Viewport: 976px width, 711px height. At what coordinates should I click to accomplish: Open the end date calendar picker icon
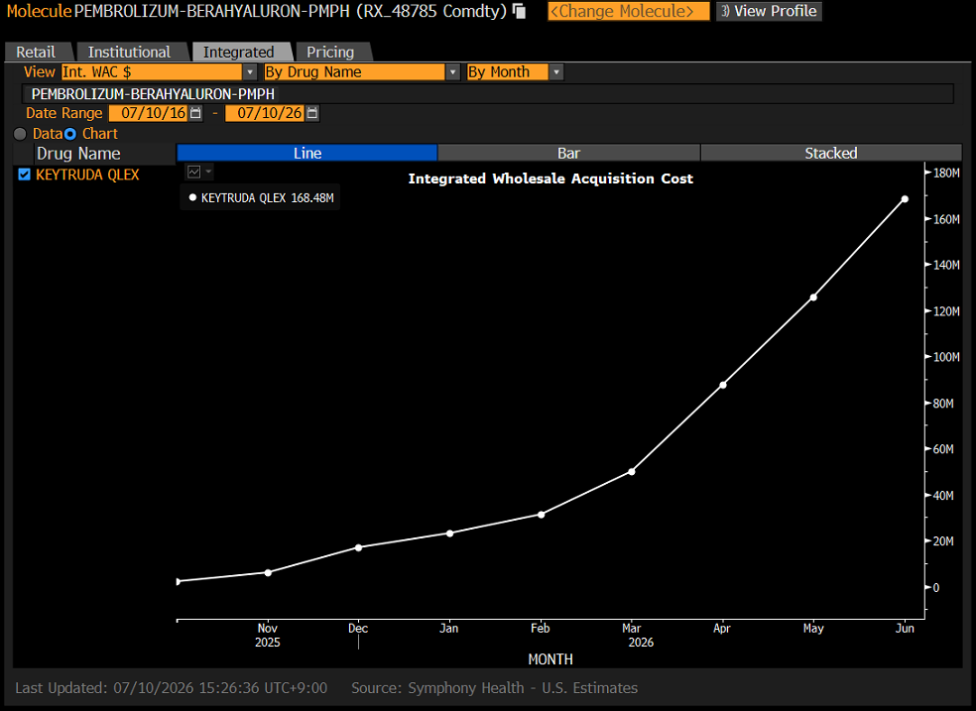click(x=312, y=113)
